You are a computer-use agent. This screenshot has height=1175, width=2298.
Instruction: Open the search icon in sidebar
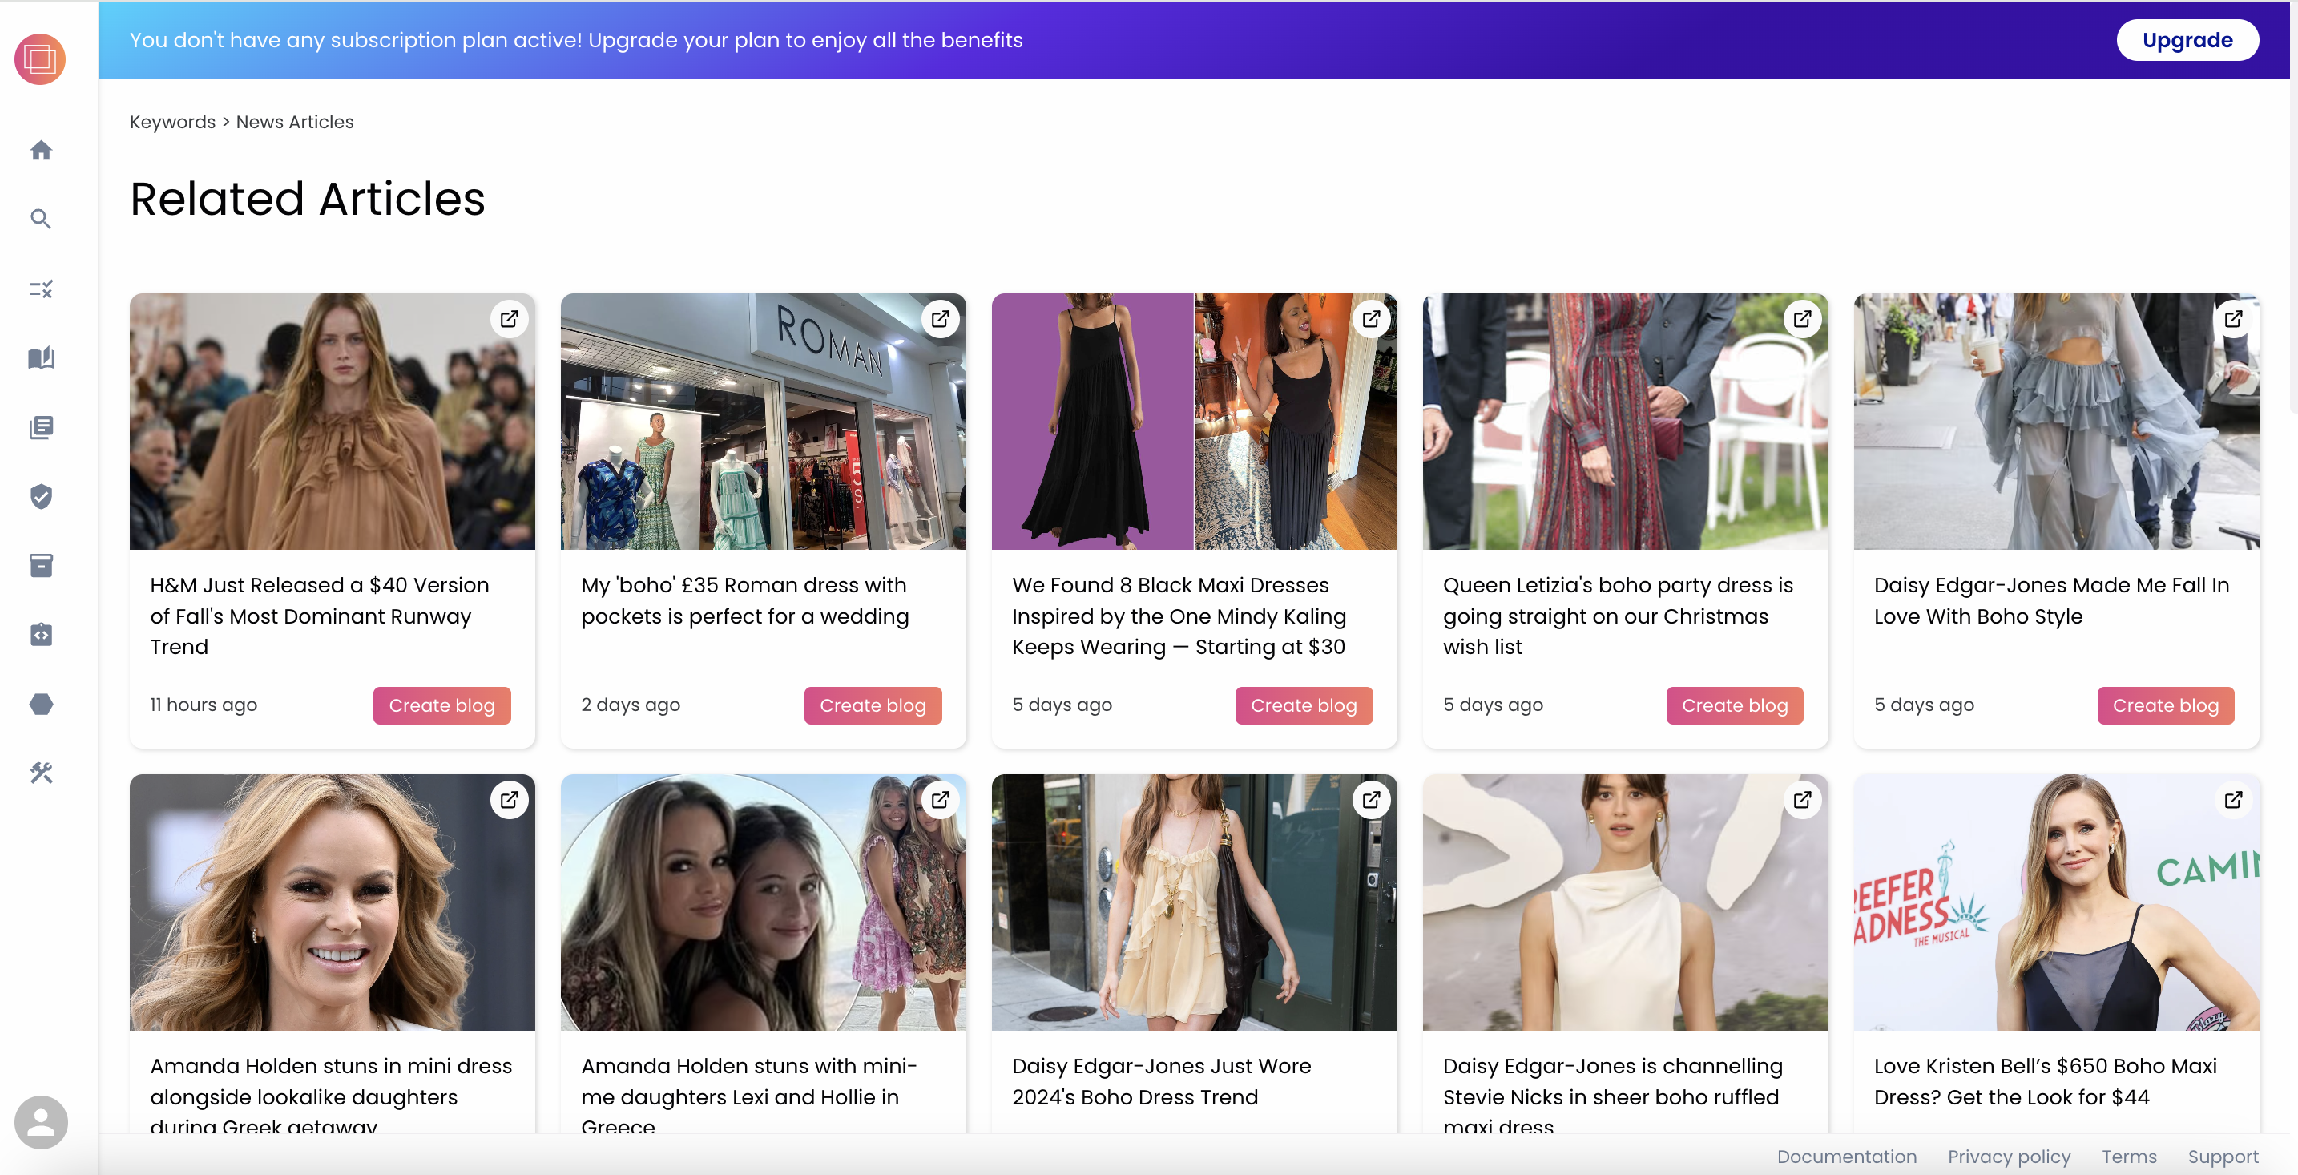41,219
